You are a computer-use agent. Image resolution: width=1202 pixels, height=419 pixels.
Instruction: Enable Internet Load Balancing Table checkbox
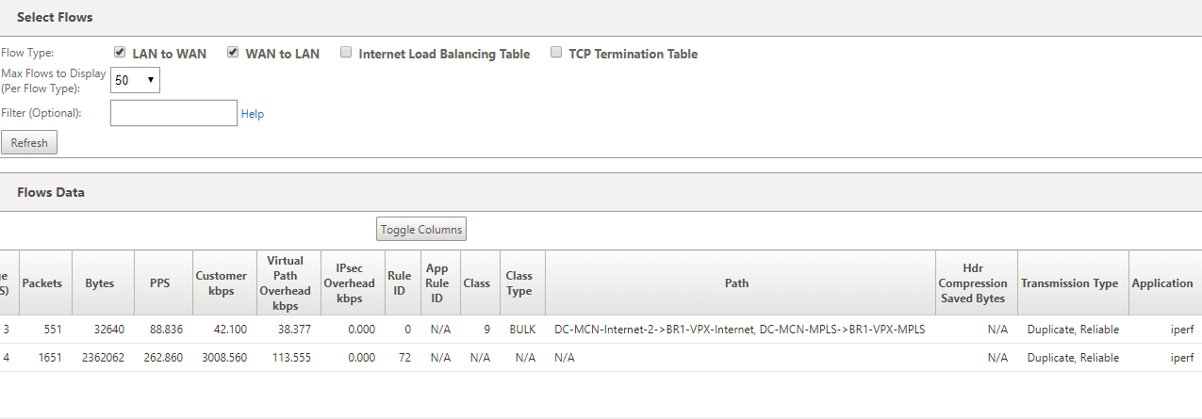point(346,53)
